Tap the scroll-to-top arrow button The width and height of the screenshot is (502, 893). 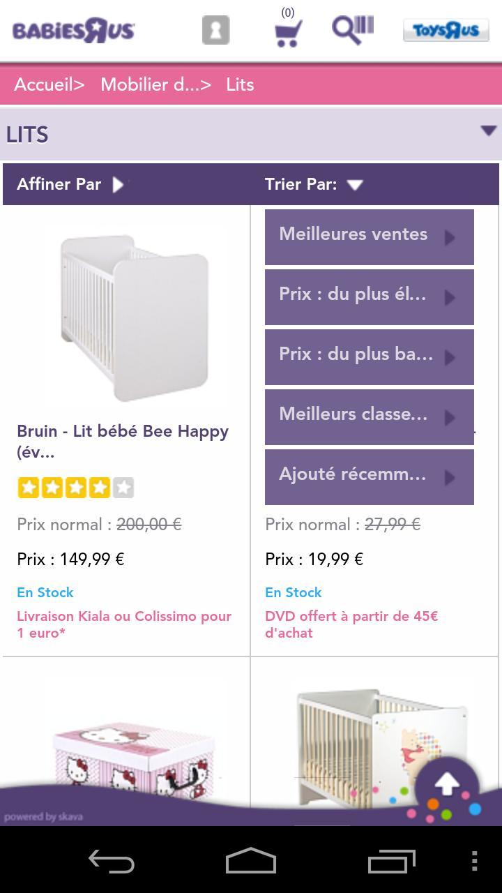coord(447,786)
